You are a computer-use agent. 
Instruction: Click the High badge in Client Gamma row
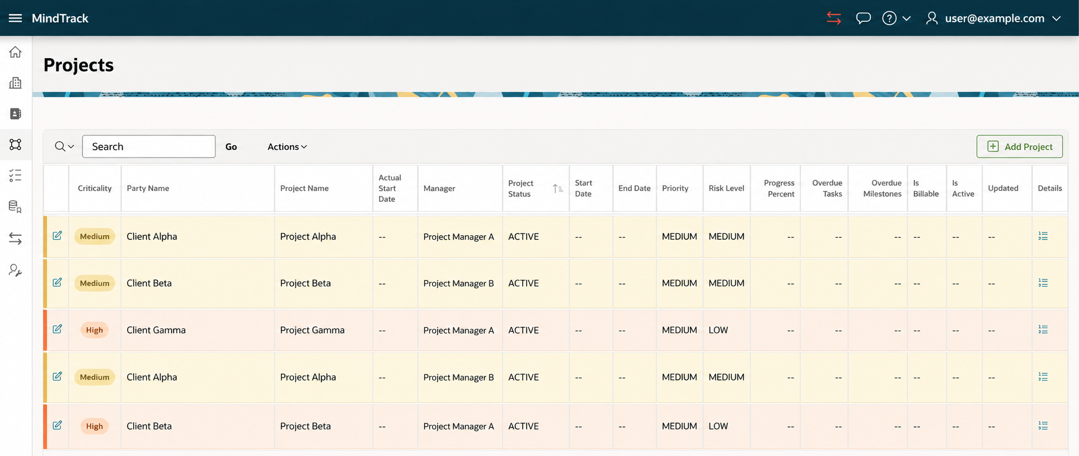[x=94, y=330]
